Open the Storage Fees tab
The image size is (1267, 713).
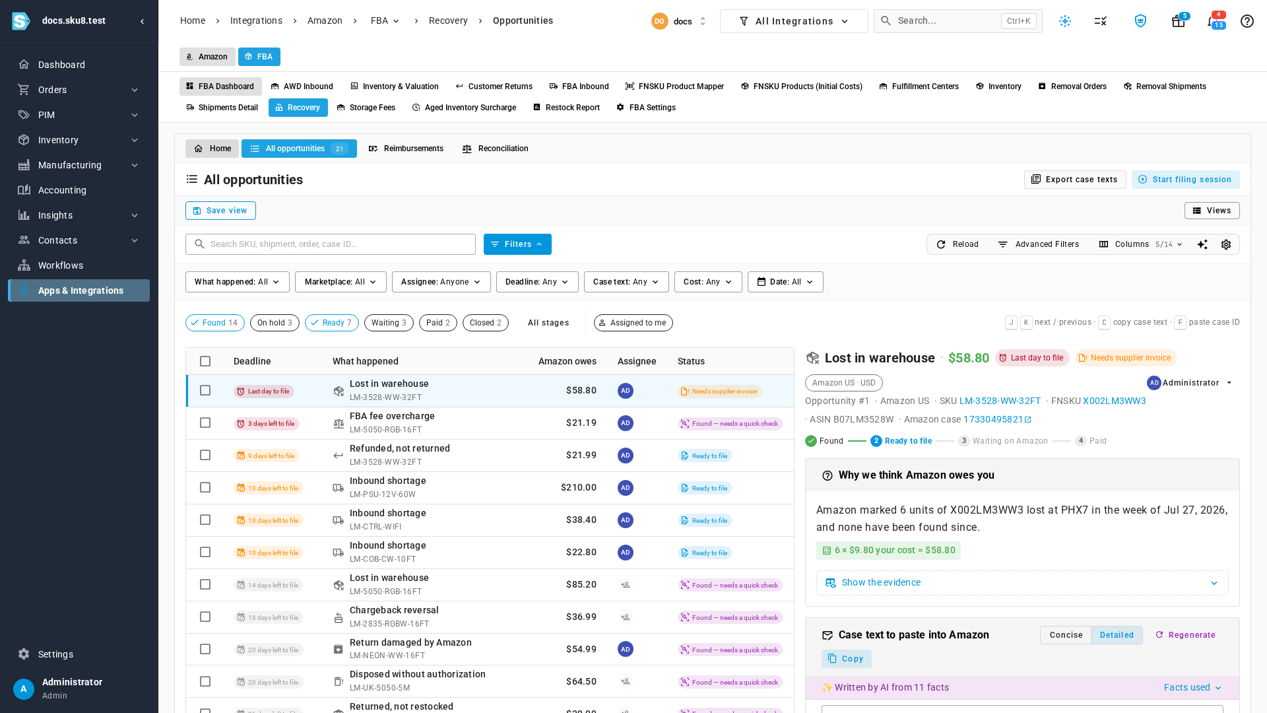(x=366, y=108)
